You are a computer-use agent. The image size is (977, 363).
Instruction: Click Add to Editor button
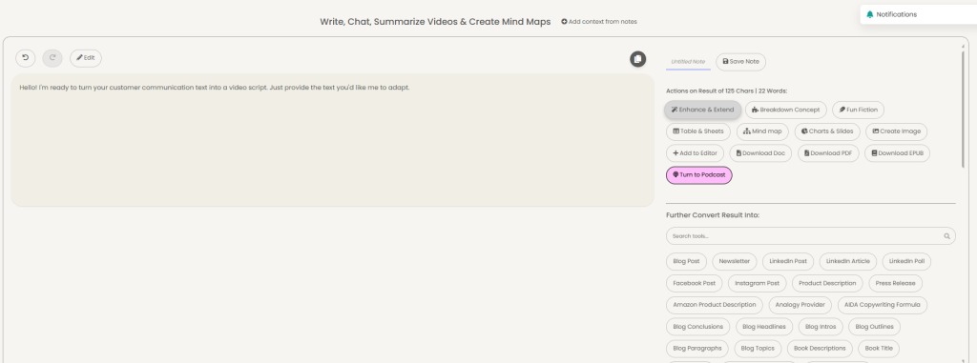pos(695,153)
